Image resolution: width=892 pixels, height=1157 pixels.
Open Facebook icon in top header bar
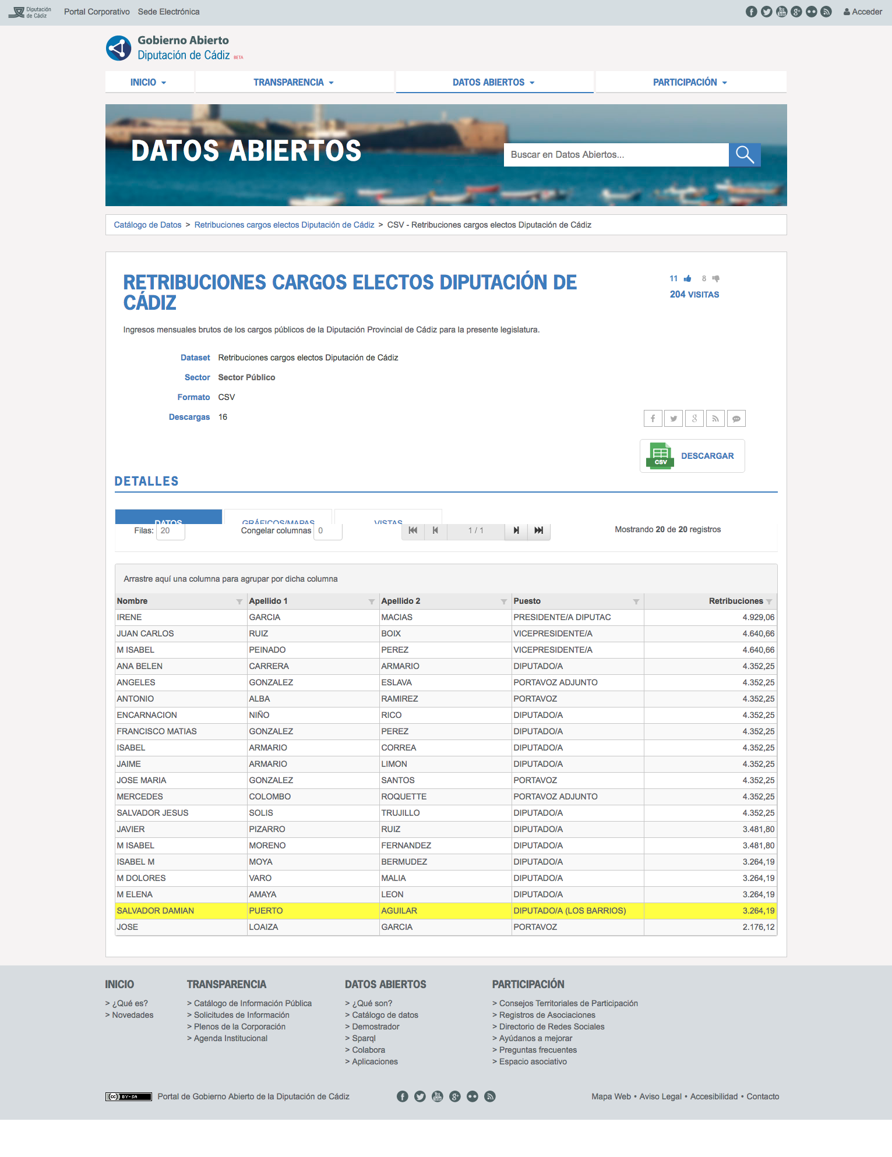click(x=752, y=12)
